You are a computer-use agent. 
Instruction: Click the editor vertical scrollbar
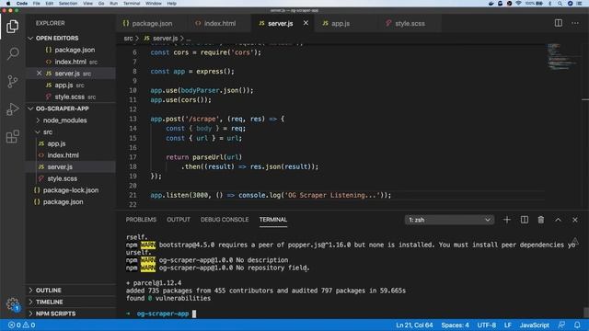[x=585, y=126]
